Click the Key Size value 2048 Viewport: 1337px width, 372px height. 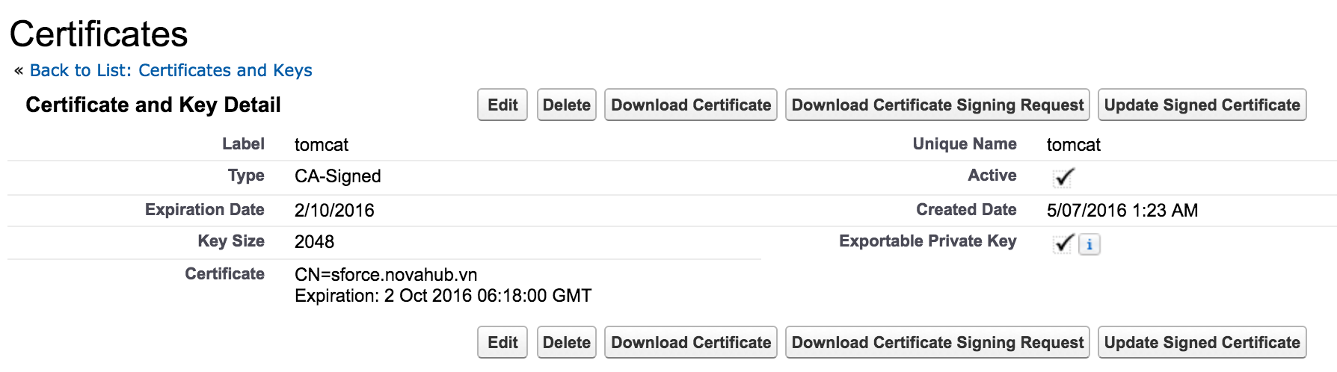point(314,242)
